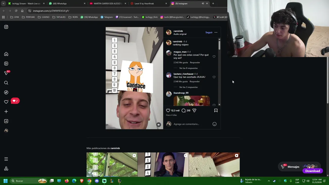Expand Ver las 3 respuestas
Viewport: 329px width, 185px height.
coord(188,87)
